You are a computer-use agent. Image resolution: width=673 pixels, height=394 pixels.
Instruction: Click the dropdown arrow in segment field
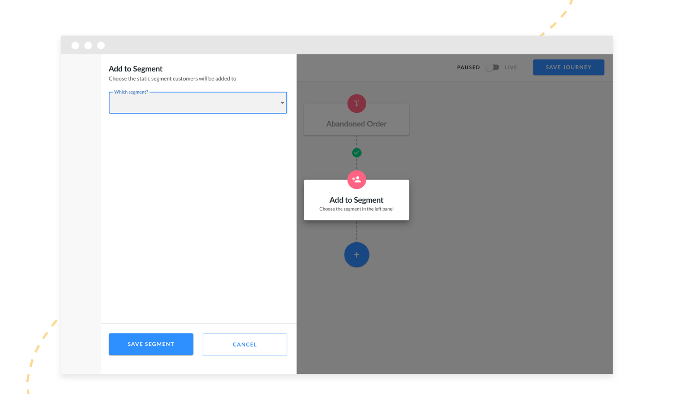click(x=282, y=103)
